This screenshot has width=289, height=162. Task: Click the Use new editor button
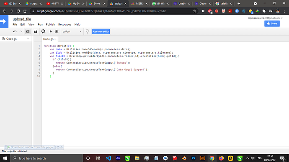(101, 31)
